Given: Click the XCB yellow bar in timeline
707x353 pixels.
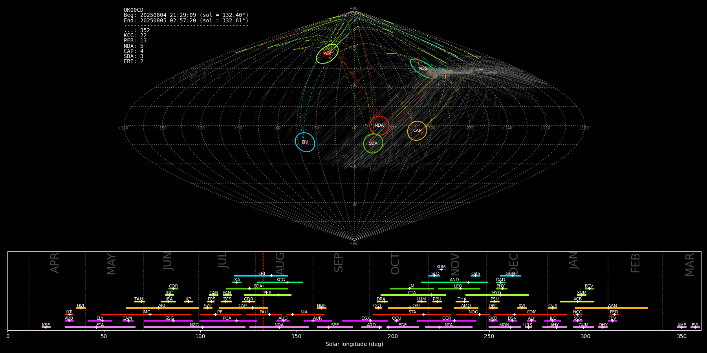Looking at the screenshot, I should pyautogui.click(x=577, y=302).
